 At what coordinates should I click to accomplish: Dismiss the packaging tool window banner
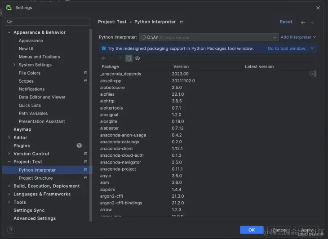[312, 49]
